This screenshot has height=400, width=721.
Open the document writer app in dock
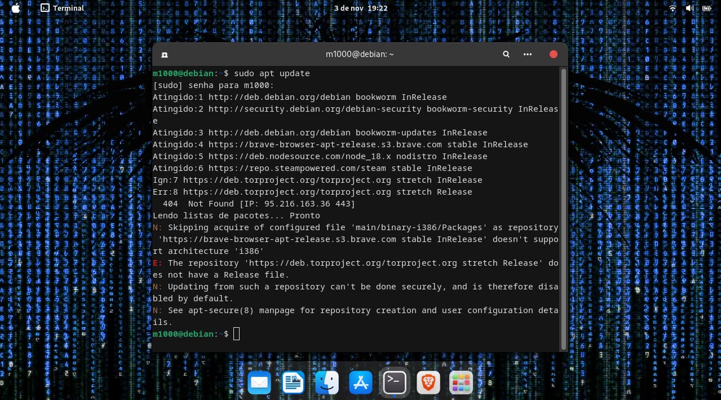click(293, 383)
